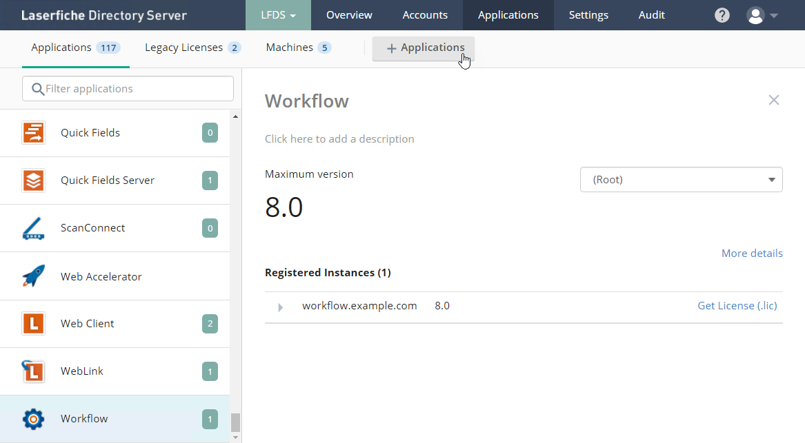The height and width of the screenshot is (443, 805).
Task: Select the Web Client list row
Action: [115, 324]
